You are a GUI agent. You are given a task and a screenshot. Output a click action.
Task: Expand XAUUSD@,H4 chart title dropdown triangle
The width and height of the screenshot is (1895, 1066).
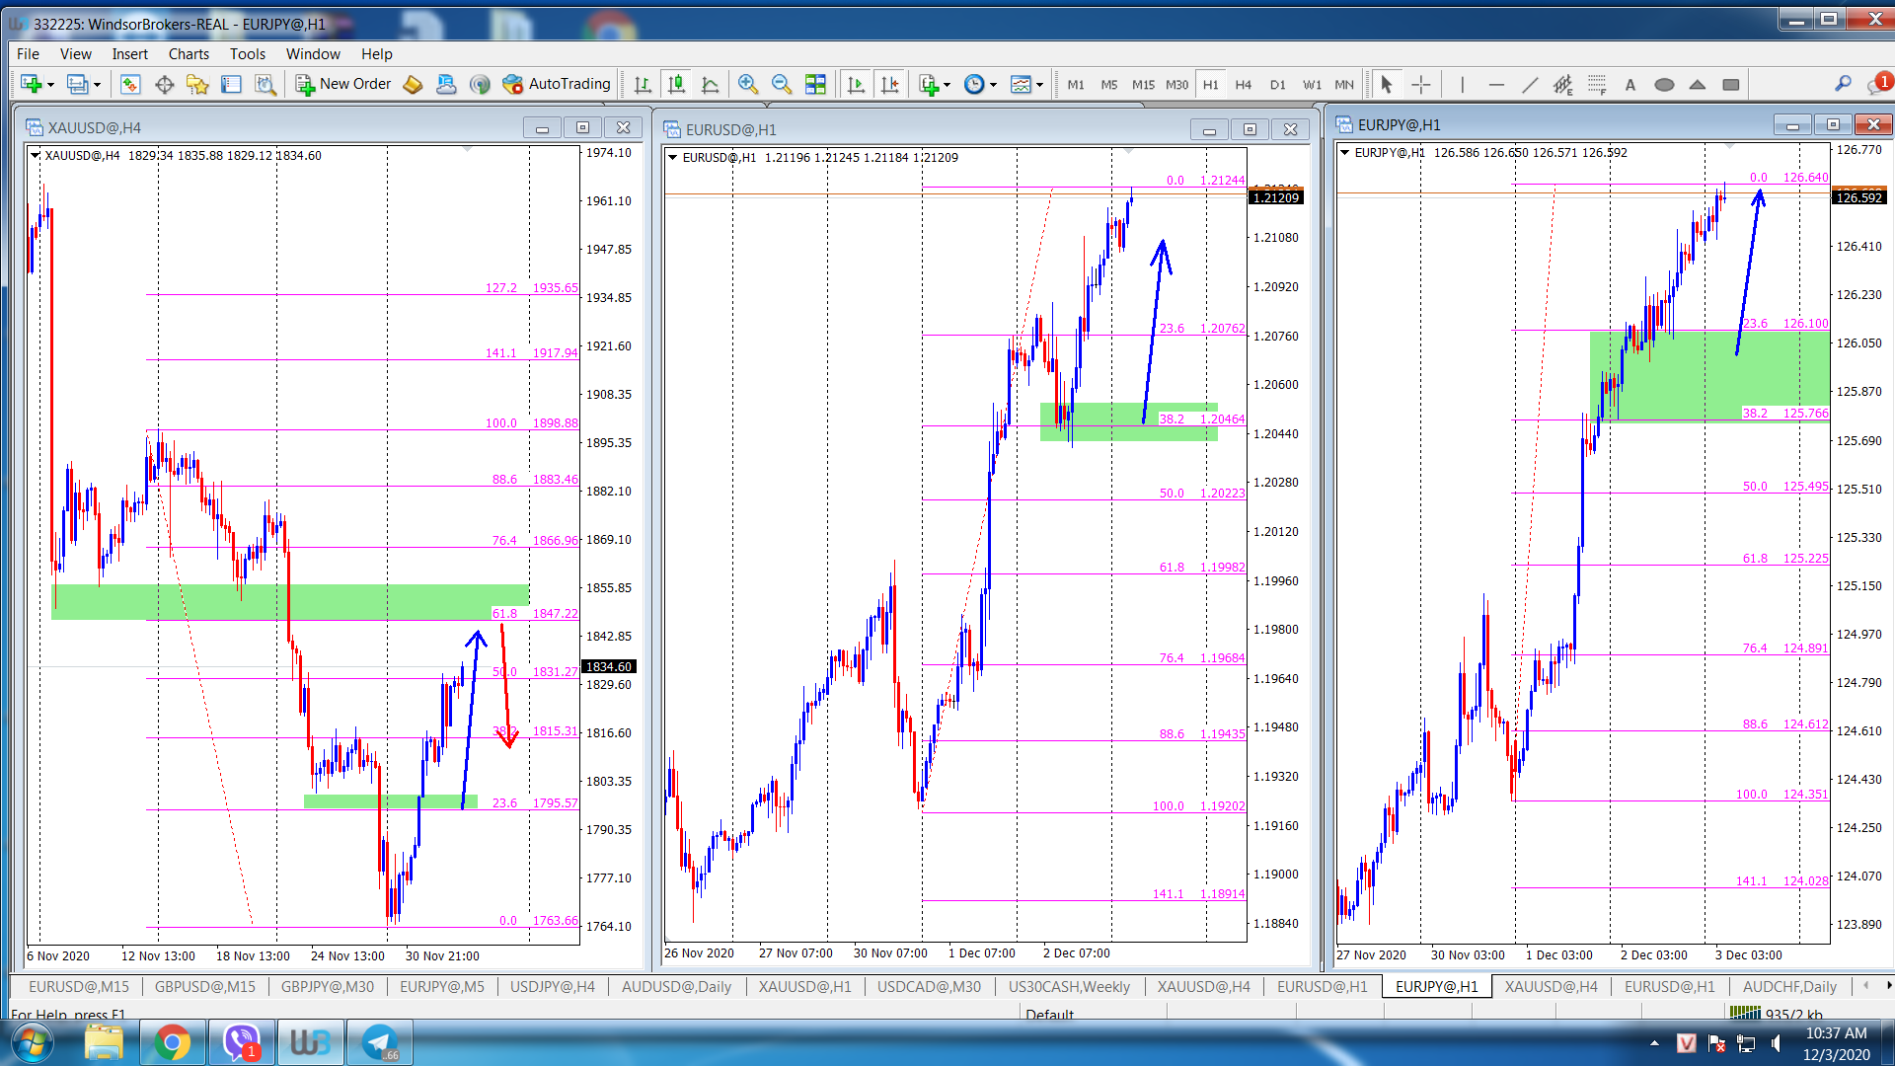[36, 155]
